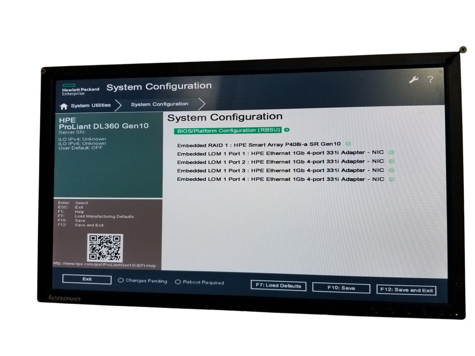Toggle the Changes Pending indicator
The image size is (475, 356).
(122, 281)
